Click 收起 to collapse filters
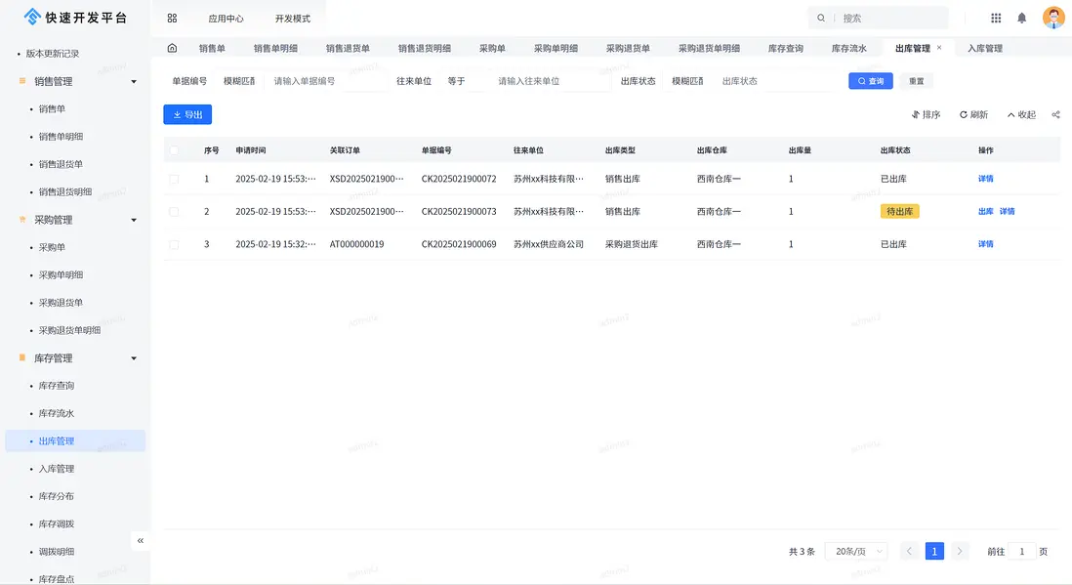1072x585 pixels. click(1021, 115)
